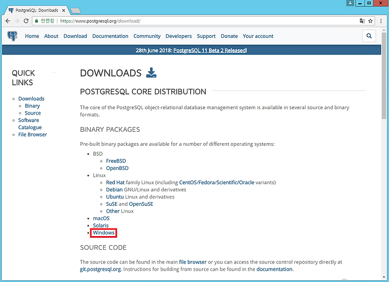The height and width of the screenshot is (282, 389).
Task: Open the file browser link
Action: (193, 262)
